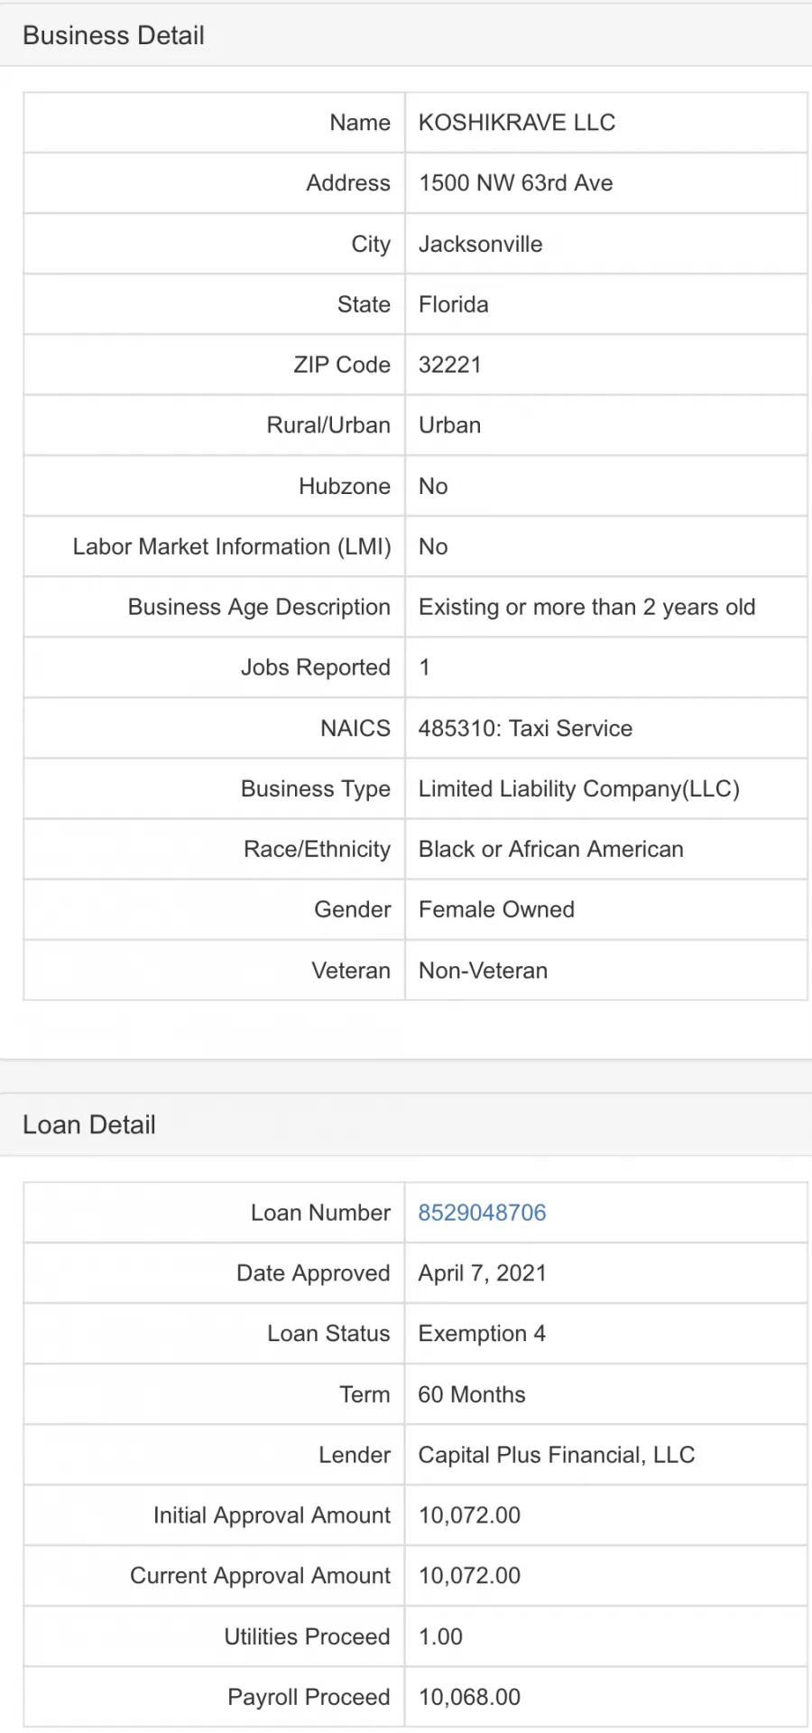Click the Name field label

coord(360,122)
